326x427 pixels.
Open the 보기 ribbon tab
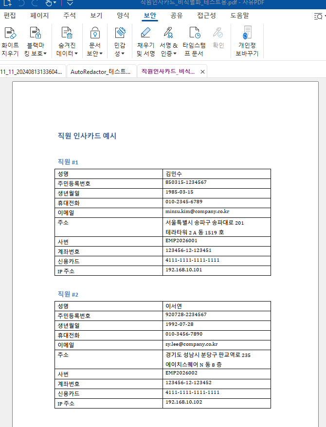tap(96, 16)
